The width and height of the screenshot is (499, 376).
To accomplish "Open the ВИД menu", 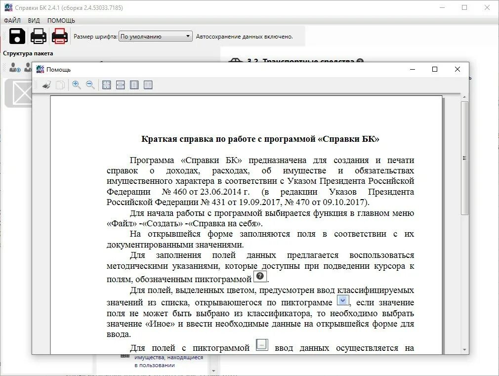I will tap(34, 20).
